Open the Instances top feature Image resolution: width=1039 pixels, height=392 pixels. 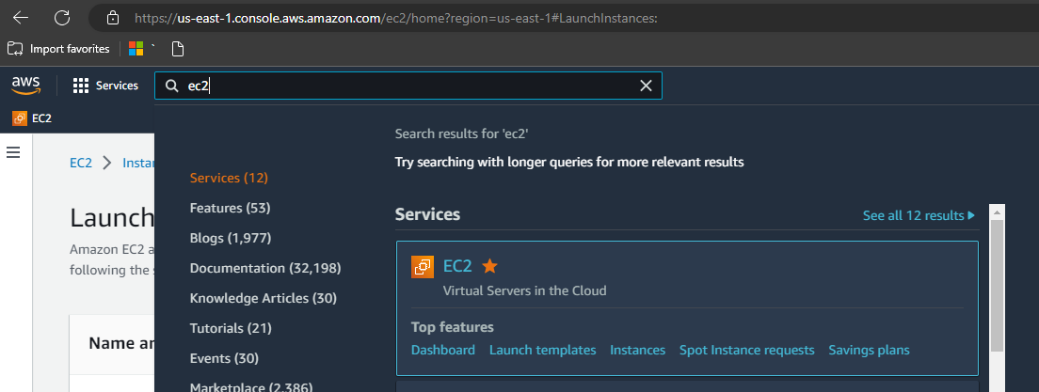pyautogui.click(x=637, y=350)
